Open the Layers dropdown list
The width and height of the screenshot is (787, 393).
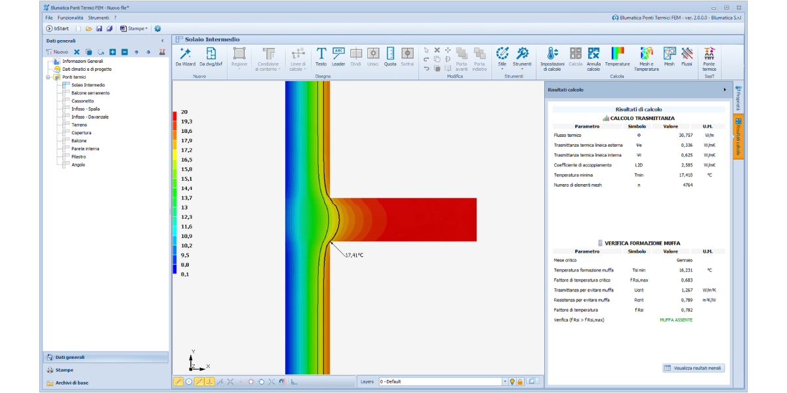(504, 381)
